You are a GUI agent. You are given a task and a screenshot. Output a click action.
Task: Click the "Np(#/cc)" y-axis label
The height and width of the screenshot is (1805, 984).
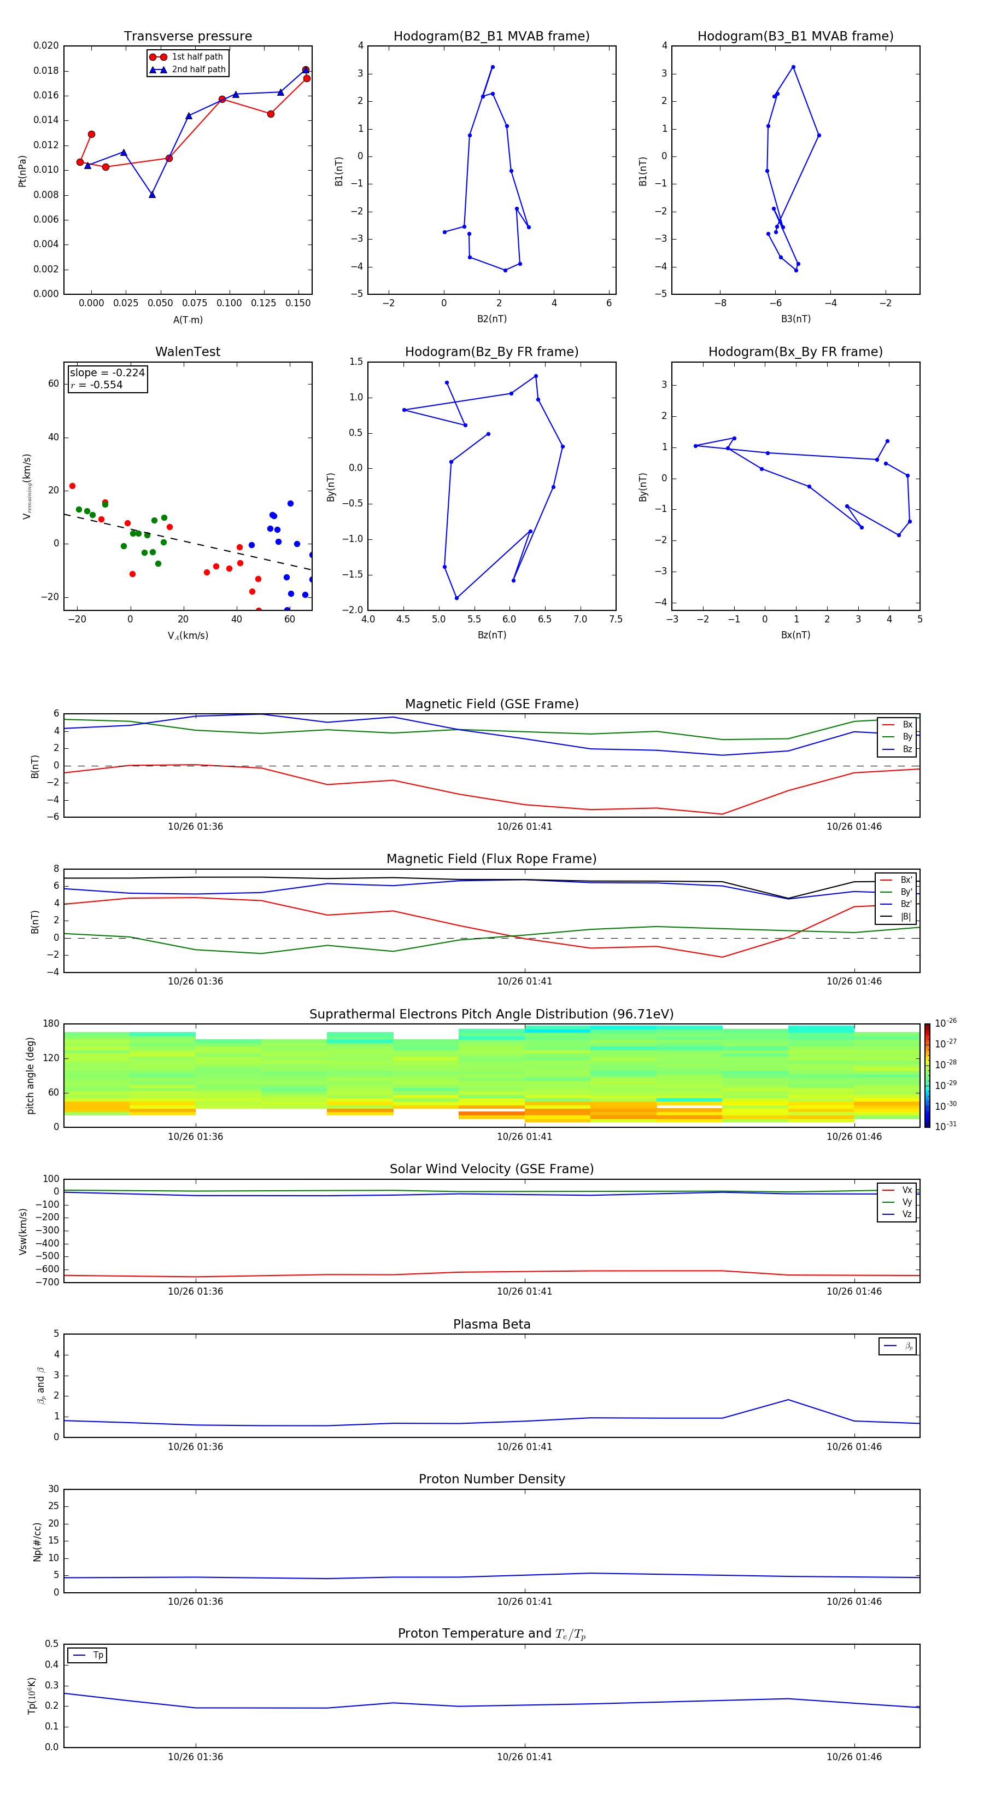coord(37,1541)
